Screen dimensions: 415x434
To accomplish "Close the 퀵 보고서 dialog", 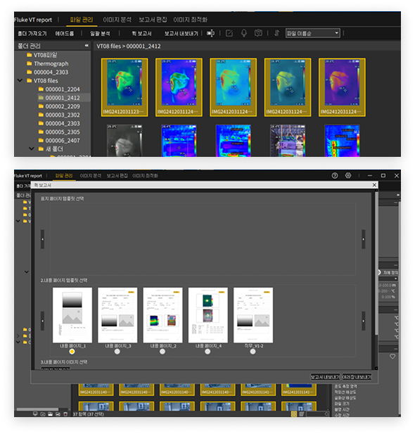I will 374,185.
